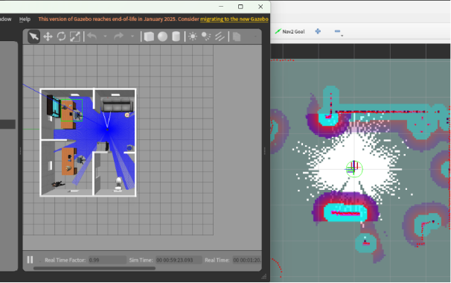Follow the migrating to the new Gazebo link
The width and height of the screenshot is (451, 283).
click(234, 19)
